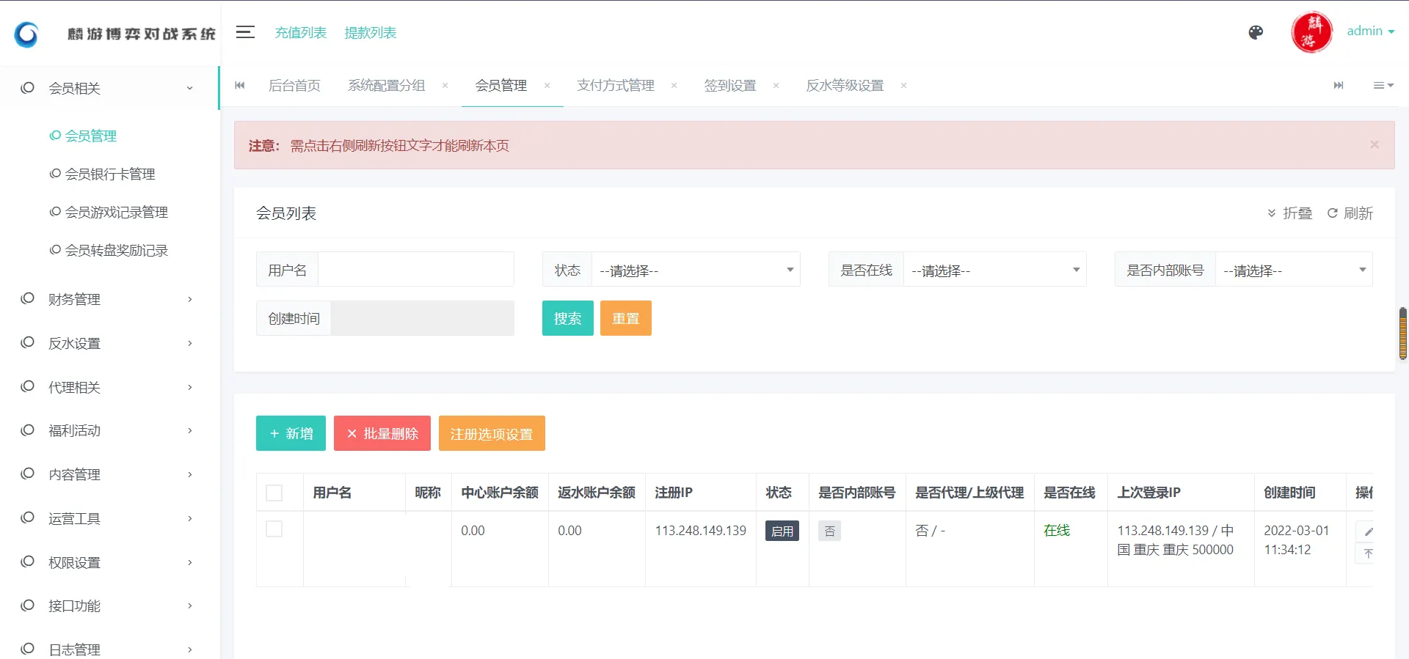1409x659 pixels.
Task: Open the 是否在线 dropdown filter
Action: pyautogui.click(x=994, y=270)
